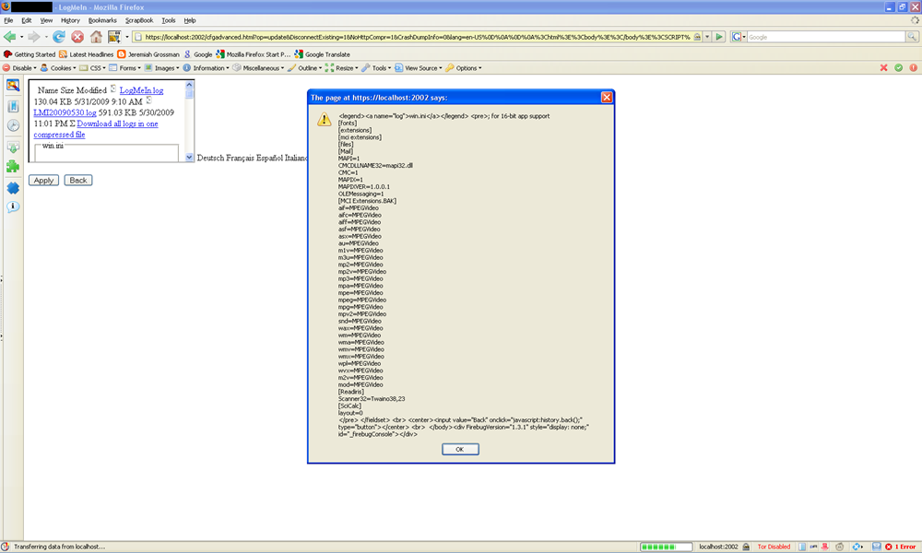Open the LogMeIn.log link
Image resolution: width=922 pixels, height=553 pixels.
[141, 90]
